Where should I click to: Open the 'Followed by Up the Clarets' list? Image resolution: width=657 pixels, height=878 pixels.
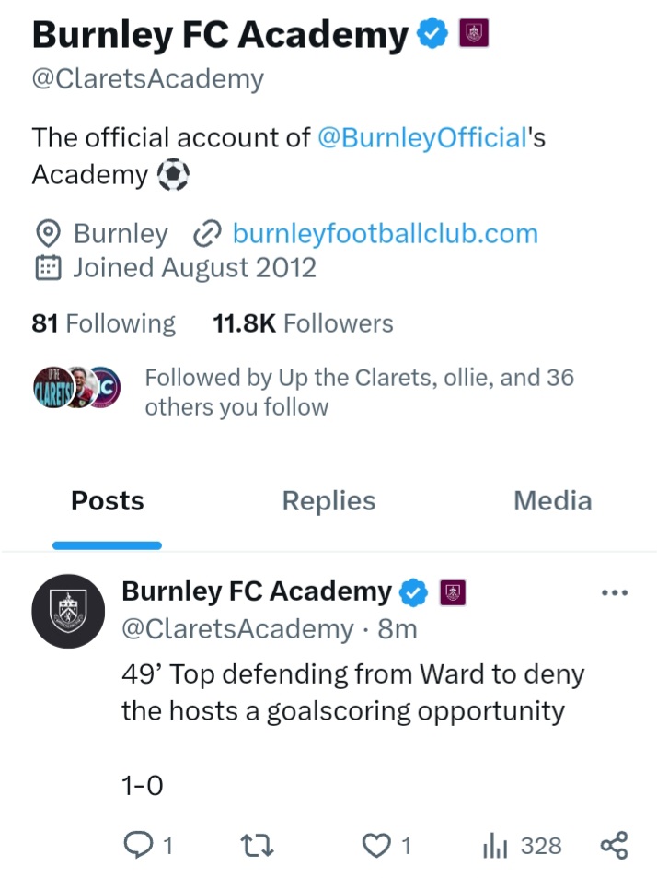pyautogui.click(x=359, y=392)
